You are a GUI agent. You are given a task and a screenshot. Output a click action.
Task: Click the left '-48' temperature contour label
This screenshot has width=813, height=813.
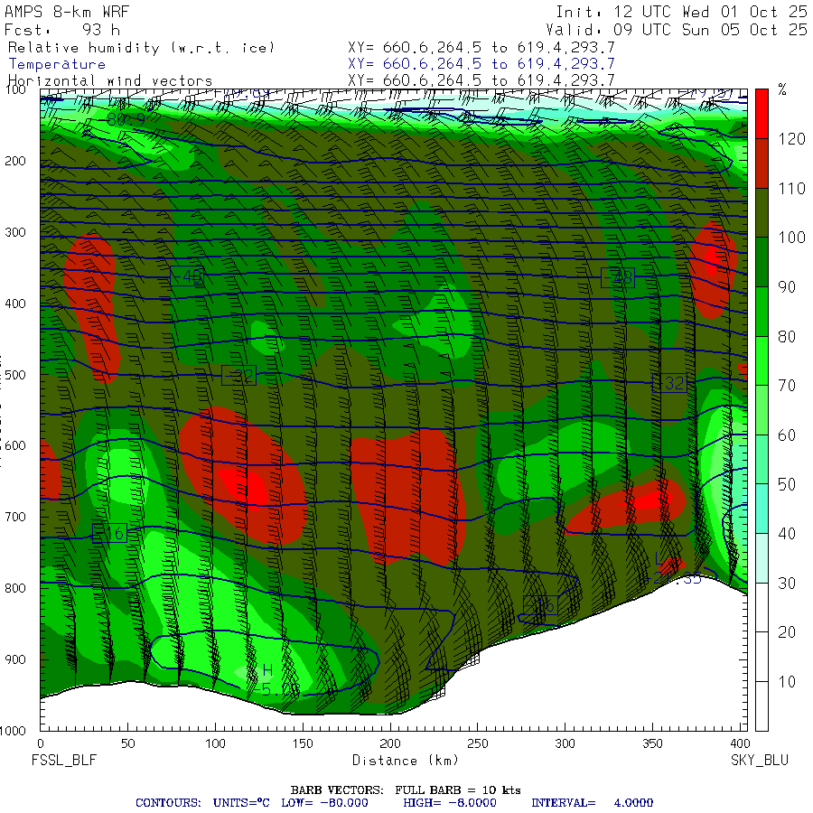point(187,277)
